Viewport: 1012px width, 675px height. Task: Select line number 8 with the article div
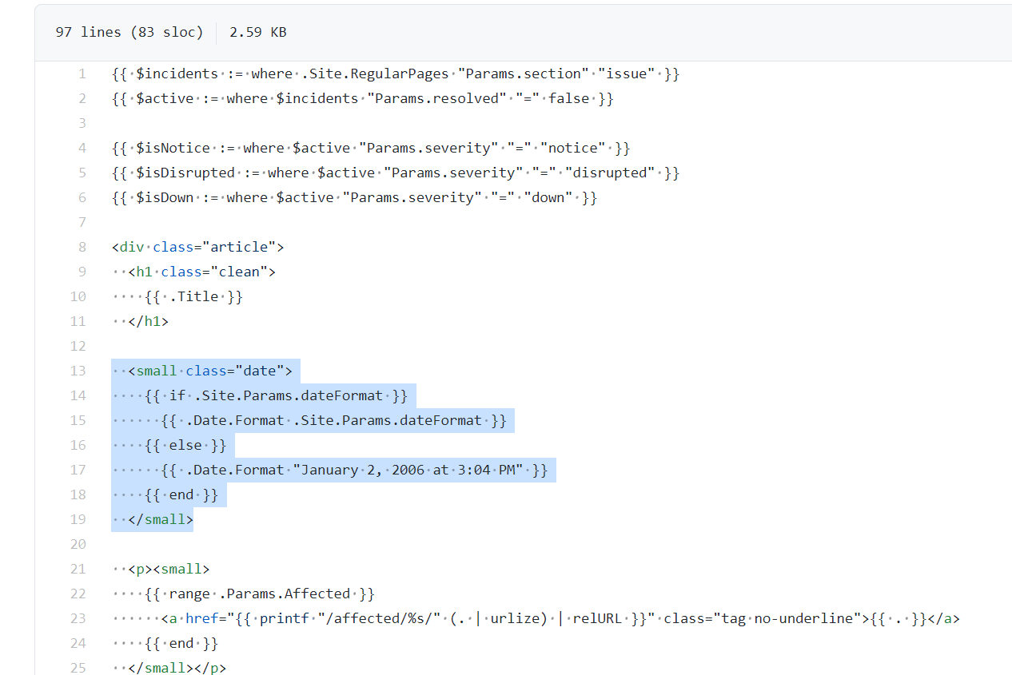point(82,246)
